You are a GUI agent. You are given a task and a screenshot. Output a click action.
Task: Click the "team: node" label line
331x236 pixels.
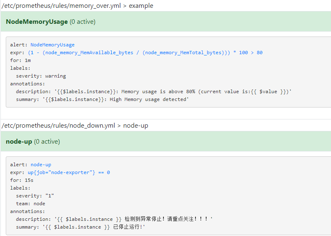[30, 204]
